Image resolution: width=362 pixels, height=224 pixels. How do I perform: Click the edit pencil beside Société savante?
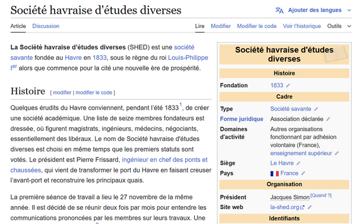(x=316, y=109)
